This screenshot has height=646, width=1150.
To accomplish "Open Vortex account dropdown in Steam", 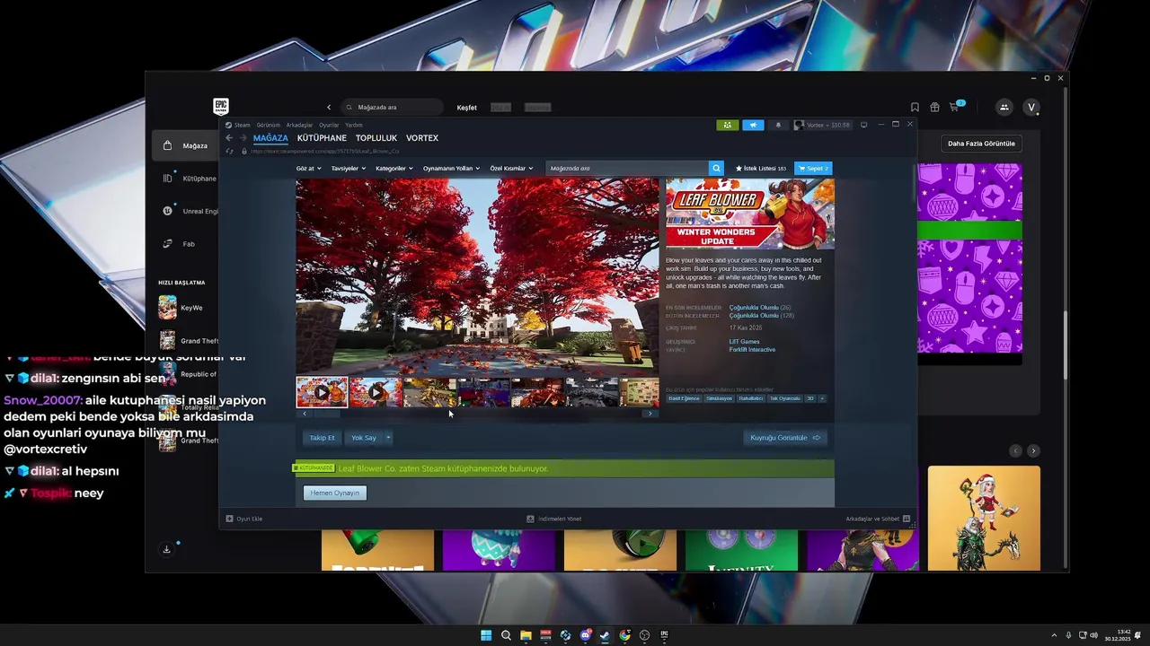I will (822, 125).
